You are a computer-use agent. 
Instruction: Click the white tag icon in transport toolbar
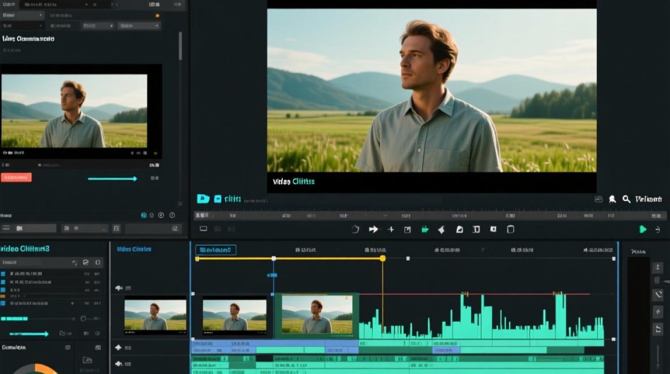pos(441,229)
